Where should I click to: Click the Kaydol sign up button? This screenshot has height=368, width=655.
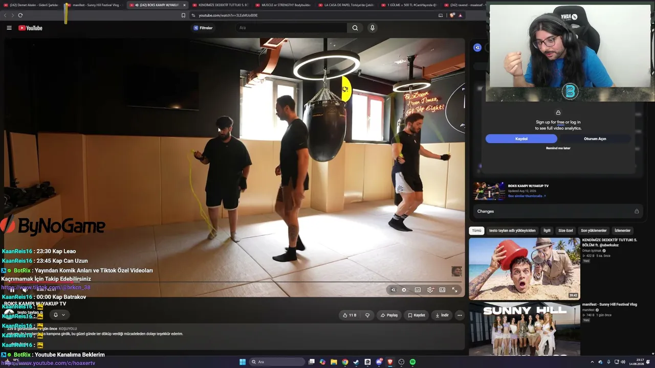[521, 139]
